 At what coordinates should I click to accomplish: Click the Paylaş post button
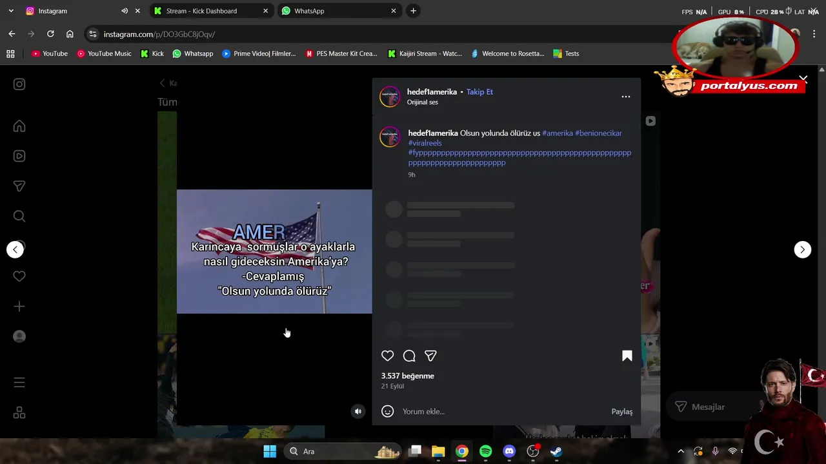pyautogui.click(x=622, y=411)
